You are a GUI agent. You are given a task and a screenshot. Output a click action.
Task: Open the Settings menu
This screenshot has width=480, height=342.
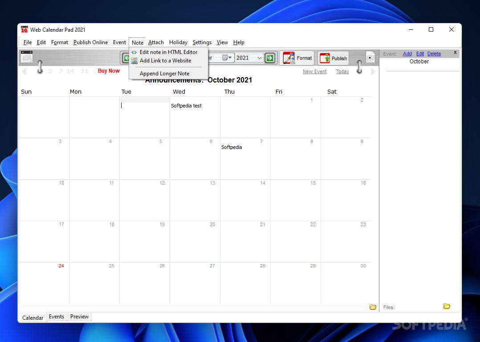click(x=202, y=42)
